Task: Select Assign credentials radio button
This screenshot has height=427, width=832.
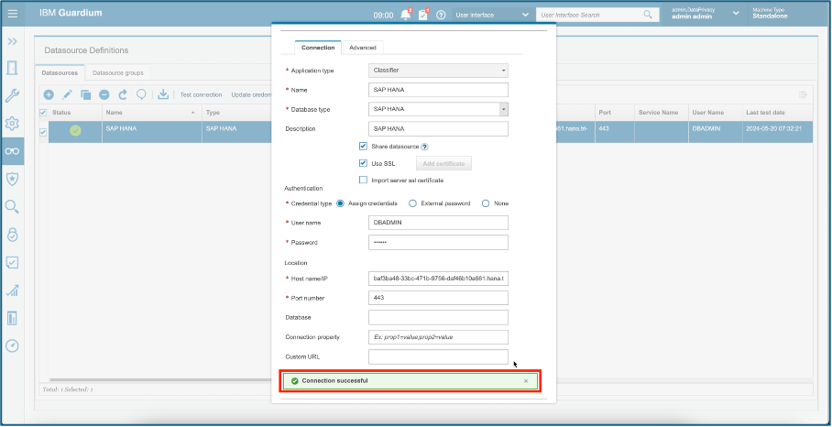Action: tap(341, 203)
